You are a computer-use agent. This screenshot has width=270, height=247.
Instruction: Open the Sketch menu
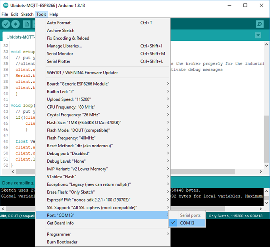[x=27, y=14]
